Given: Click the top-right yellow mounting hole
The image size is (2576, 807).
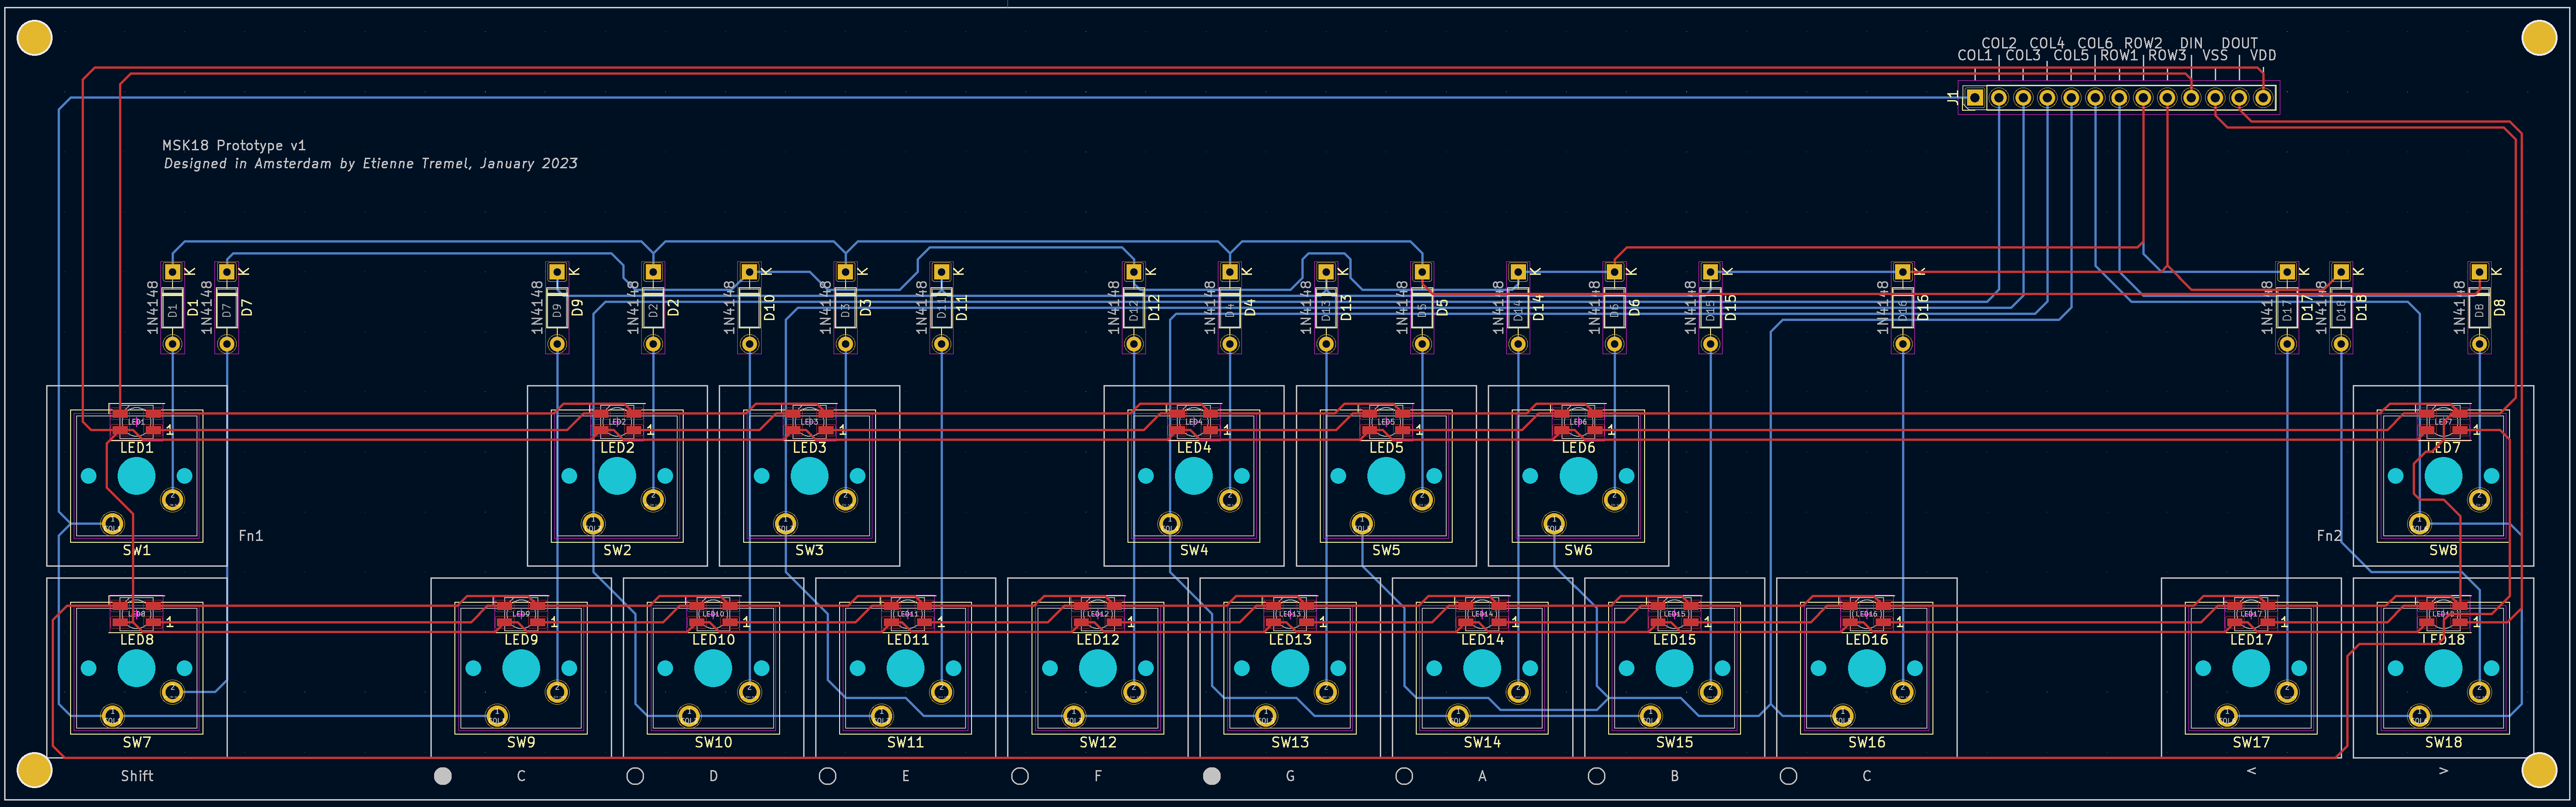Looking at the screenshot, I should pyautogui.click(x=2539, y=38).
